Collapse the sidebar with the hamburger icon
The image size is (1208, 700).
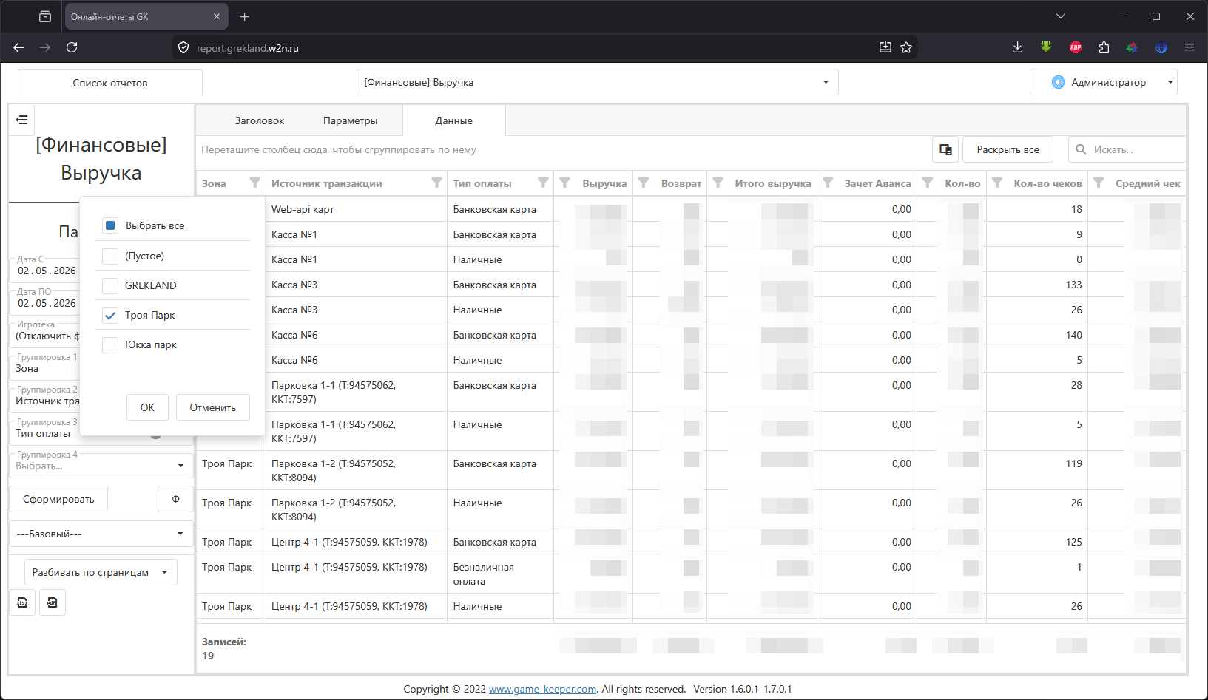(21, 120)
